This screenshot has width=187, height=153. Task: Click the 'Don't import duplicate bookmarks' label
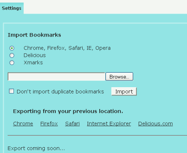coord(60,91)
